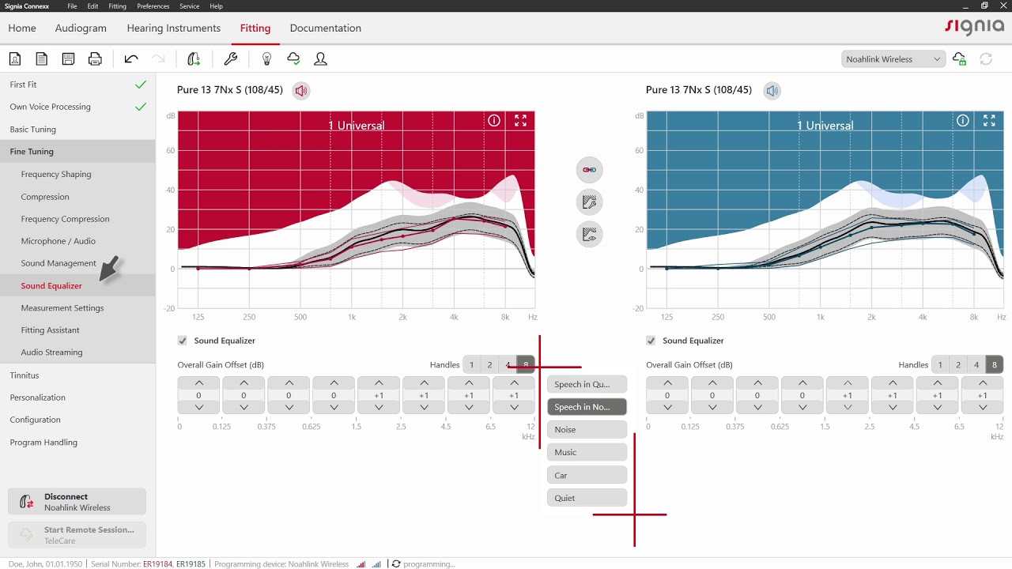Open the Noahlink Wireless dropdown
This screenshot has width=1012, height=569.
pos(893,59)
